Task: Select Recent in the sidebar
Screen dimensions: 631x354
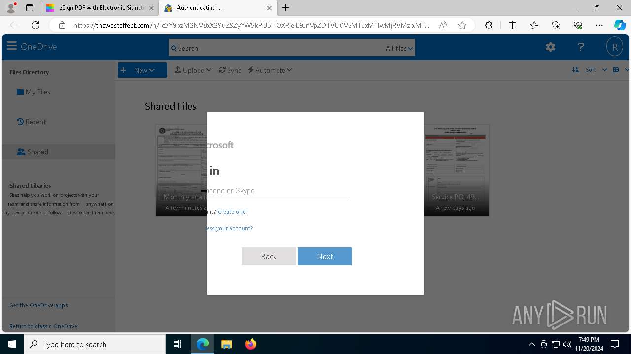Action: coord(31,122)
